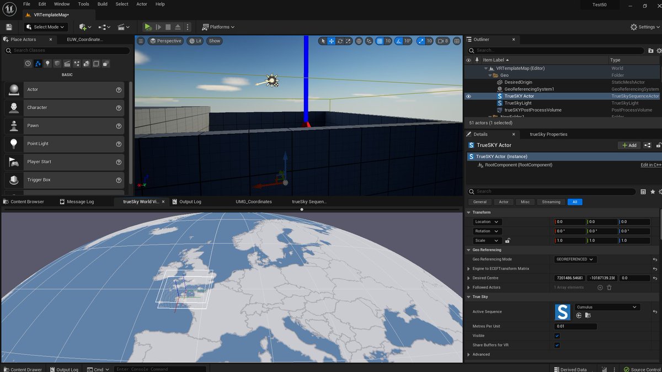Screen dimensions: 662x372
Task: Add an element to Followed Actors array
Action: (x=600, y=288)
